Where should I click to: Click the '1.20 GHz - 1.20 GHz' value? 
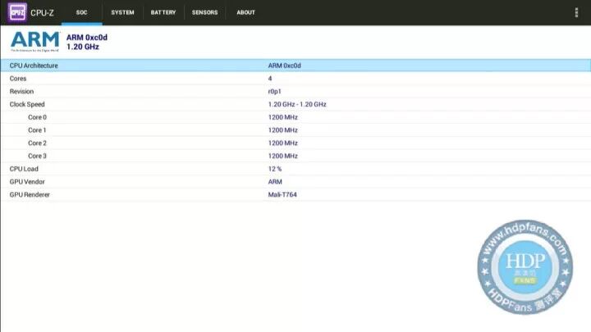tap(297, 104)
